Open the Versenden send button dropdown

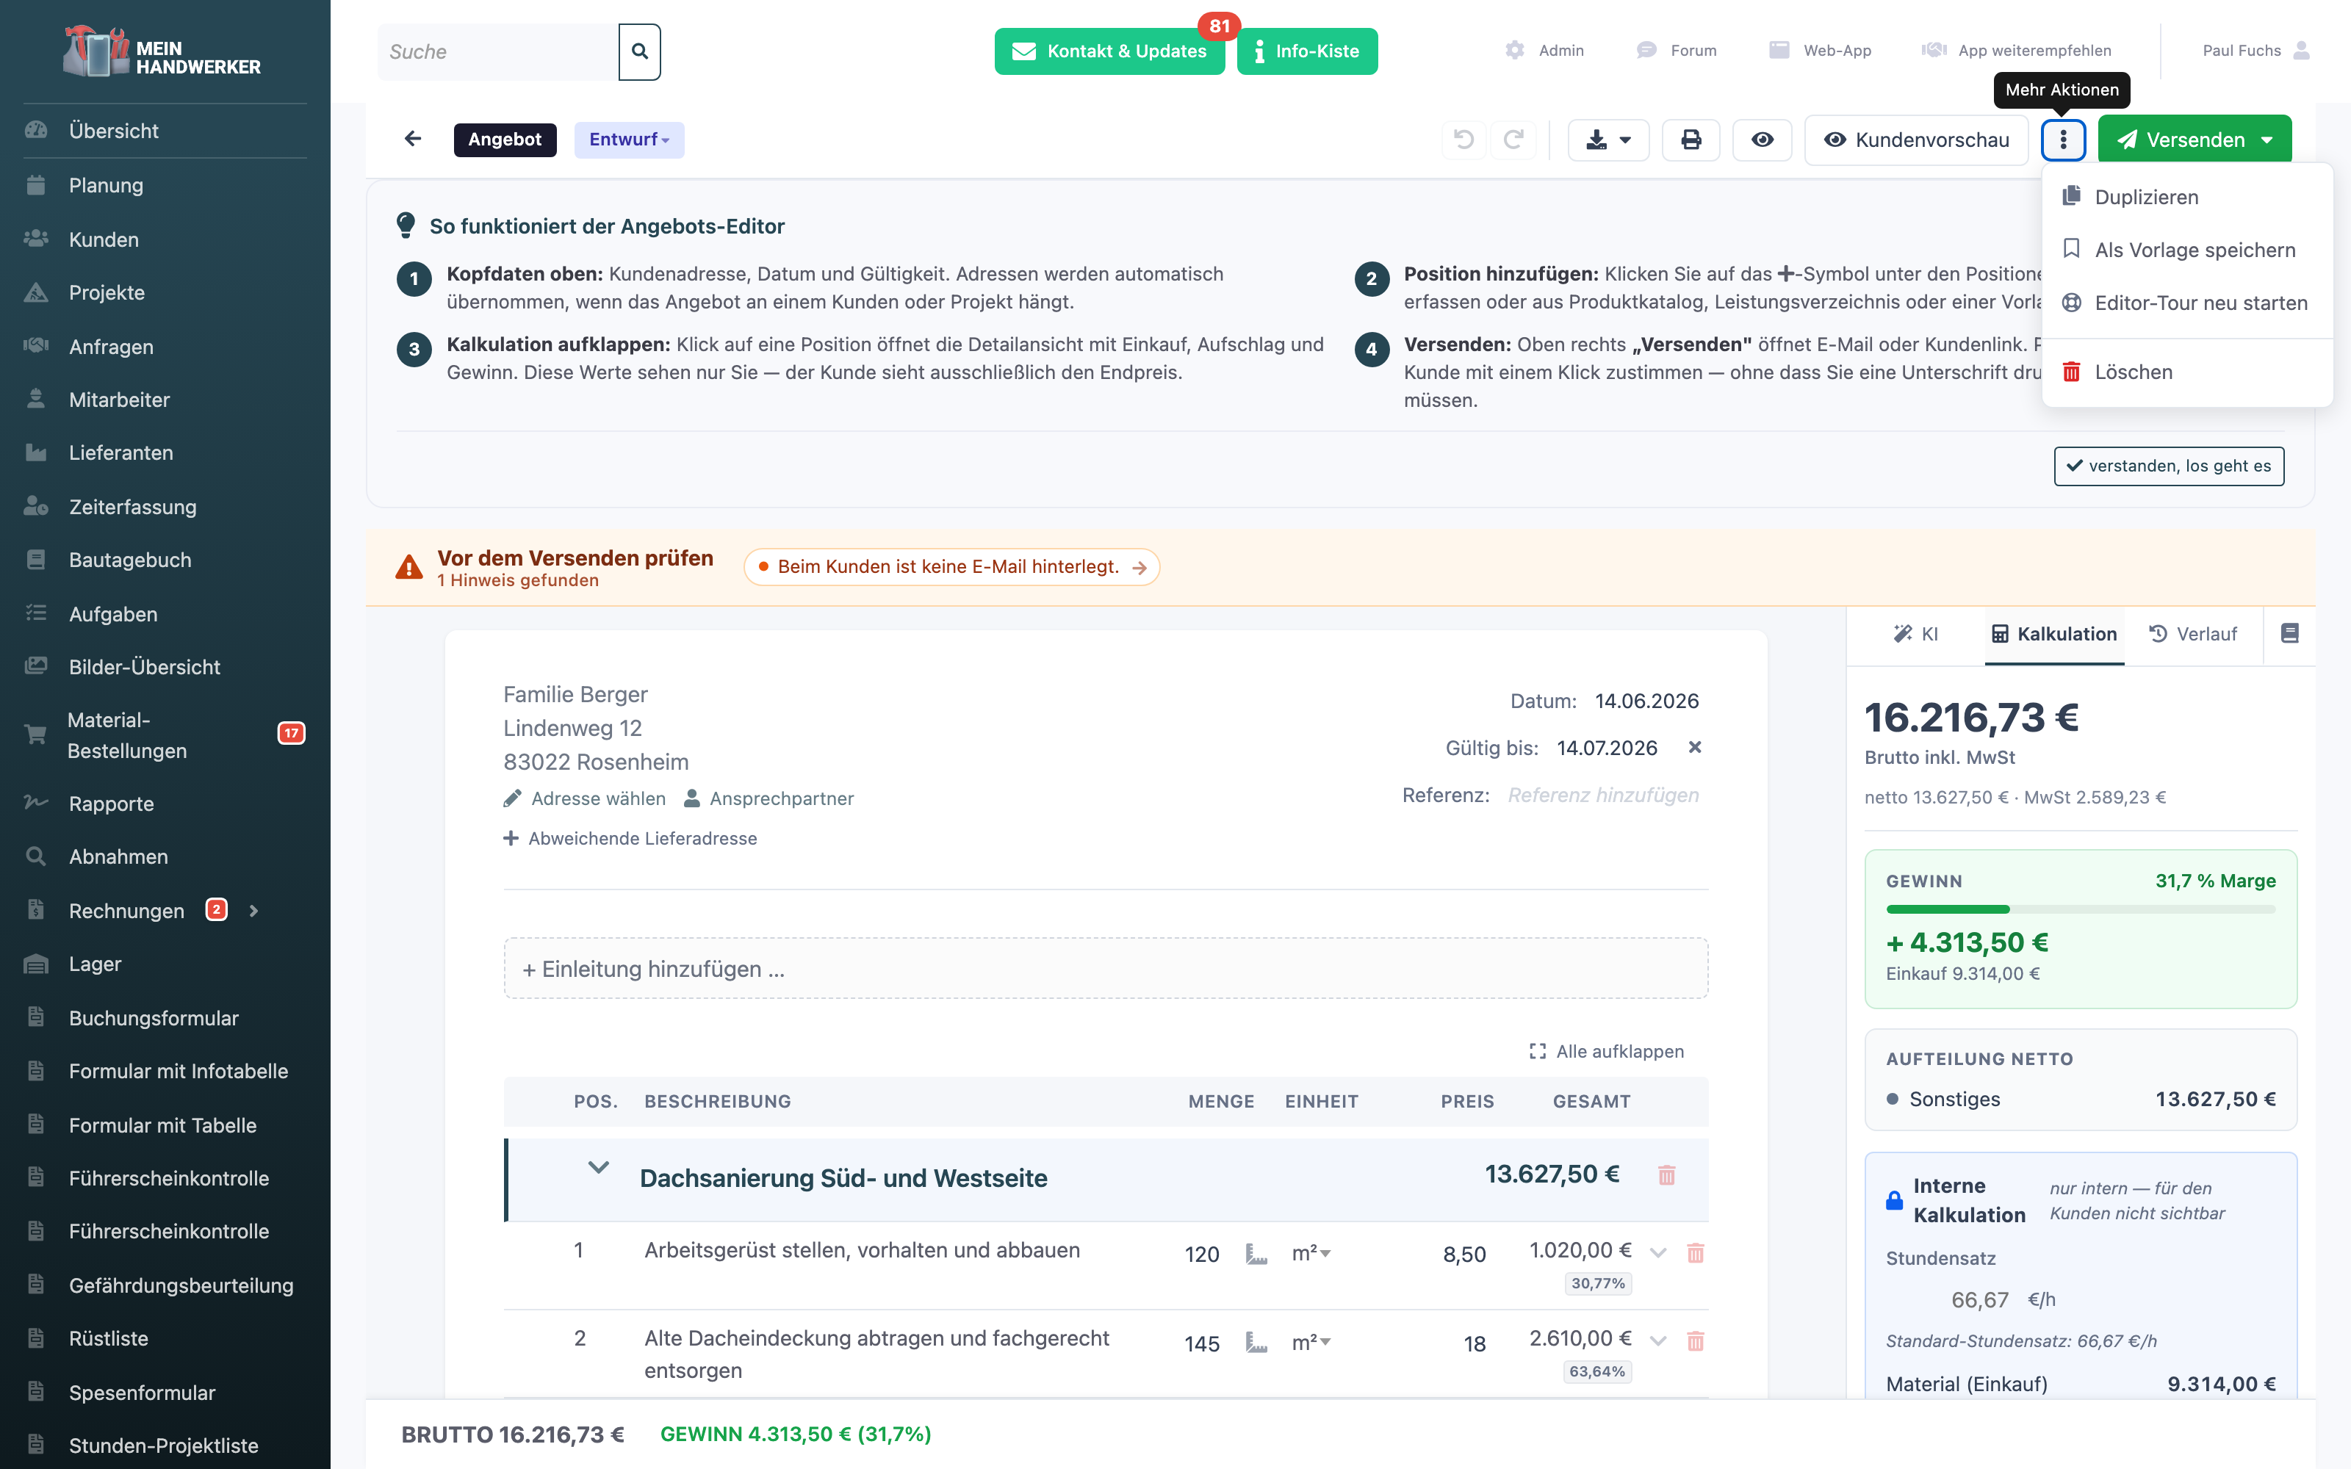[x=2267, y=140]
